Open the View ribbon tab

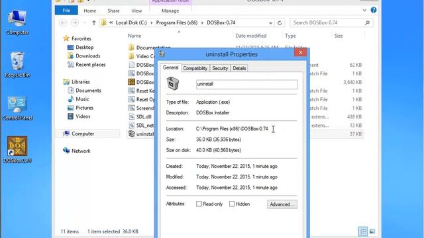pyautogui.click(x=136, y=11)
